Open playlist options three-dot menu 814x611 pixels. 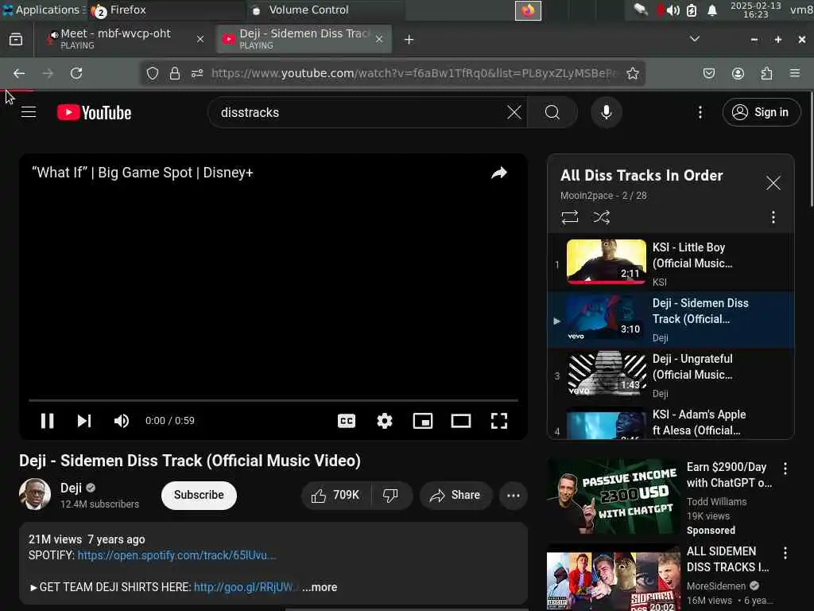[773, 217]
